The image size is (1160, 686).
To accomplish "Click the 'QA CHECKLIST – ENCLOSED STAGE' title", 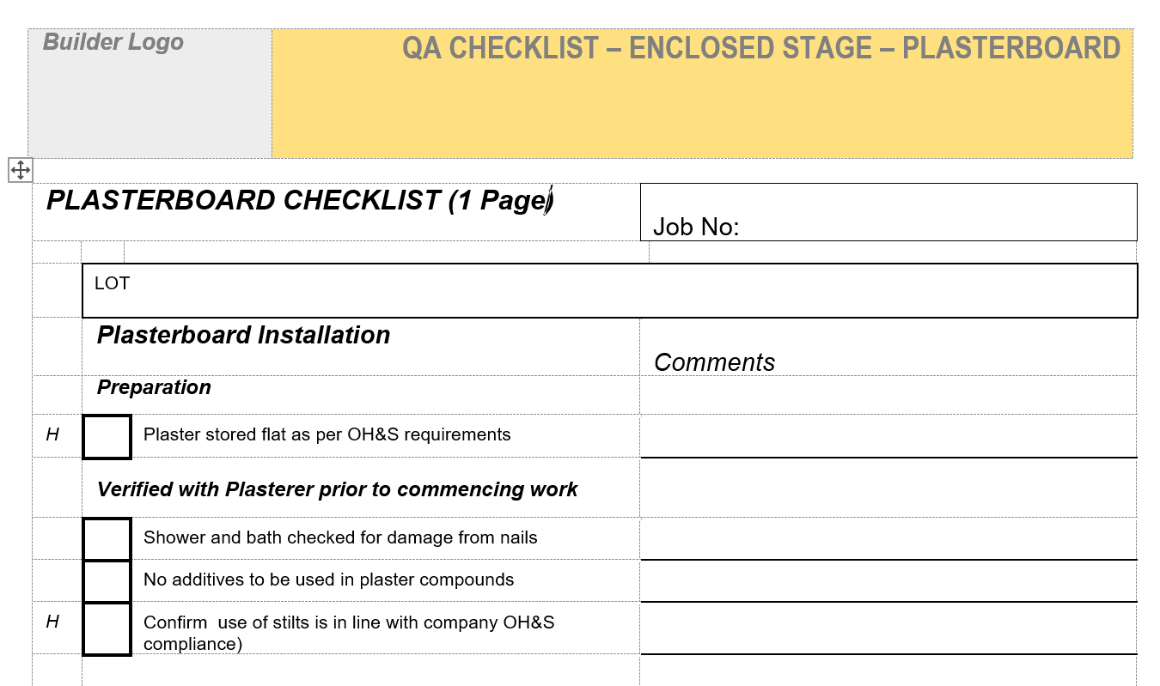I will (760, 48).
